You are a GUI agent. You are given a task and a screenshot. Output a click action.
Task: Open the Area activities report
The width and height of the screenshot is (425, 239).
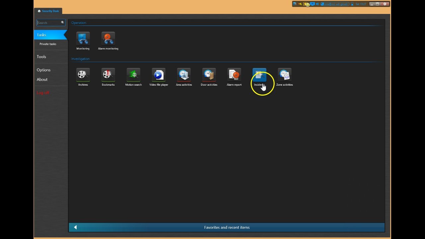184,77
